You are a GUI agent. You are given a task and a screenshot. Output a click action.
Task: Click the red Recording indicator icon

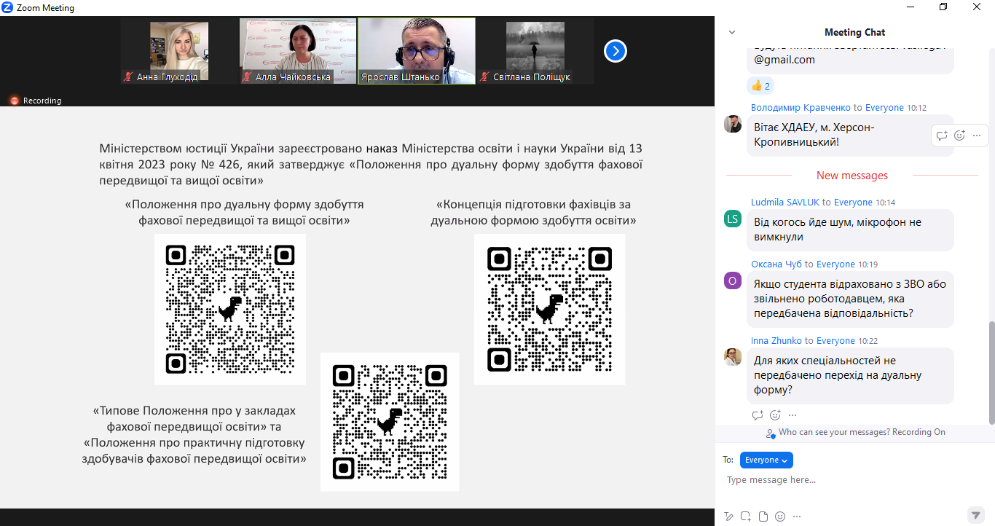tap(14, 101)
